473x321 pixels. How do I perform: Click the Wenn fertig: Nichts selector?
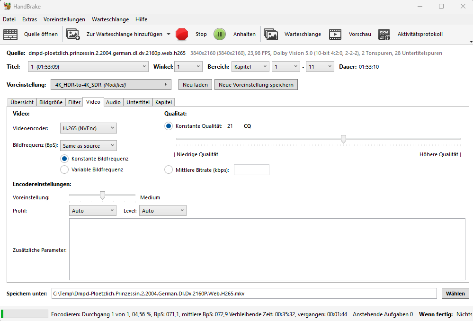click(446, 314)
